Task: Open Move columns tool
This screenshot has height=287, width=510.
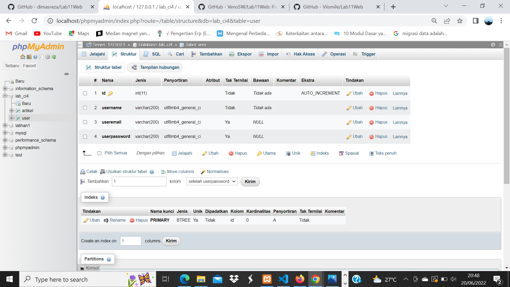Action: [177, 171]
